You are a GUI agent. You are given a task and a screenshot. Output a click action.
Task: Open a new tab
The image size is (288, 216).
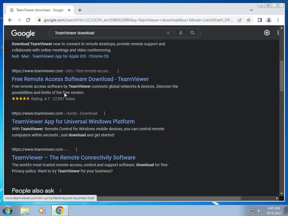80,10
